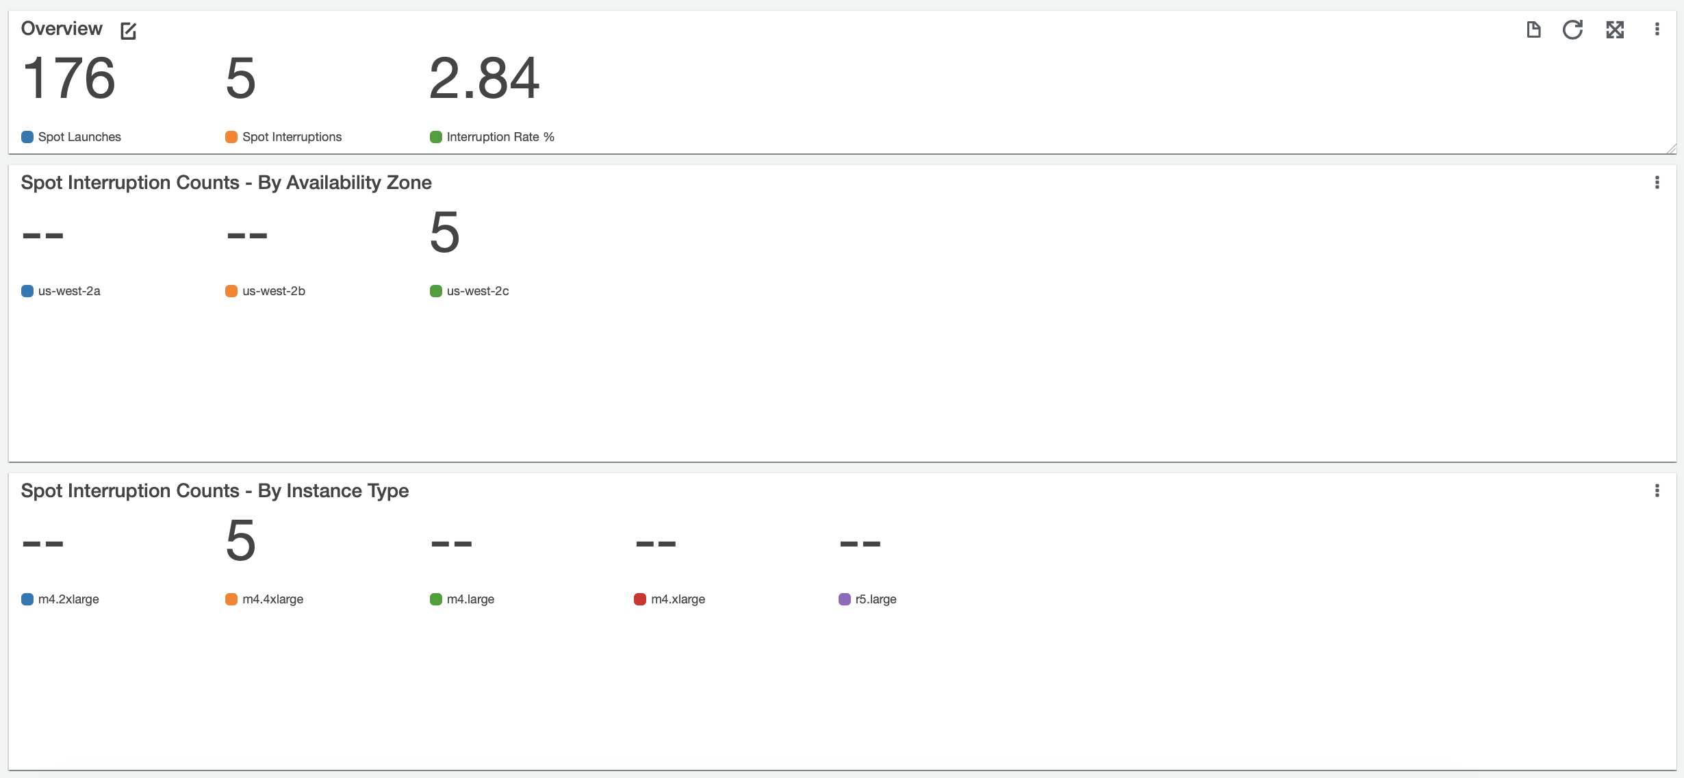This screenshot has width=1684, height=778.
Task: Click the Overview widget resize handle corner
Action: (x=1671, y=149)
